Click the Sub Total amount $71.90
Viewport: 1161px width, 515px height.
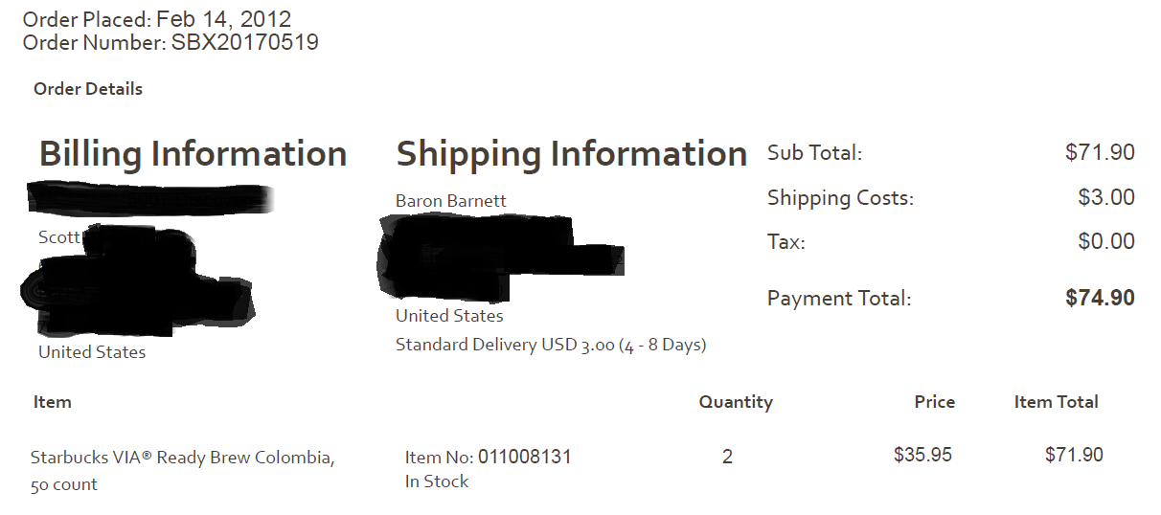click(x=1100, y=152)
